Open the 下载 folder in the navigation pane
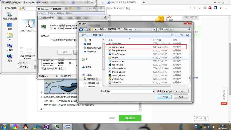Viewport: 231px width, 130px height. 87,40
